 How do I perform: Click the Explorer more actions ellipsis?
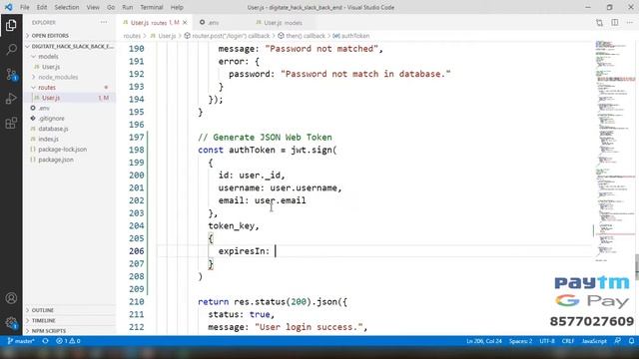pyautogui.click(x=104, y=22)
